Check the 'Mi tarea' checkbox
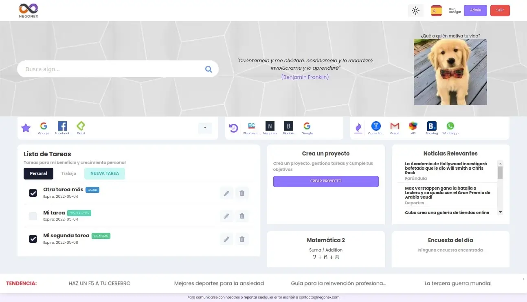The image size is (527, 302). point(33,216)
